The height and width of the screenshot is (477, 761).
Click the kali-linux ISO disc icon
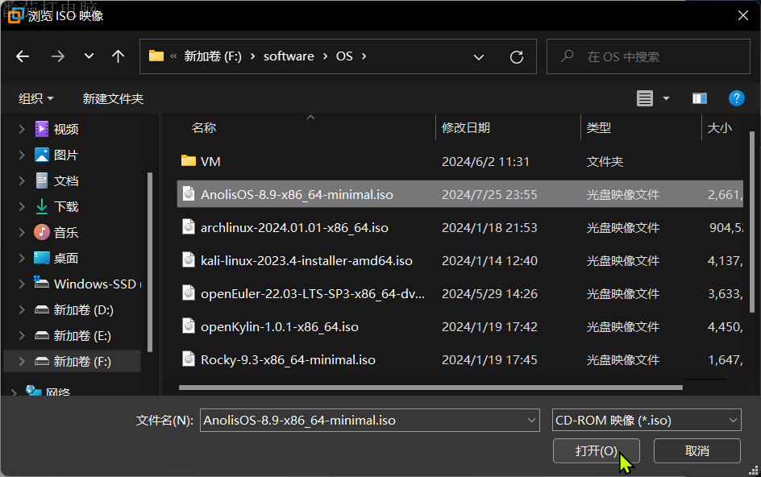[189, 259]
